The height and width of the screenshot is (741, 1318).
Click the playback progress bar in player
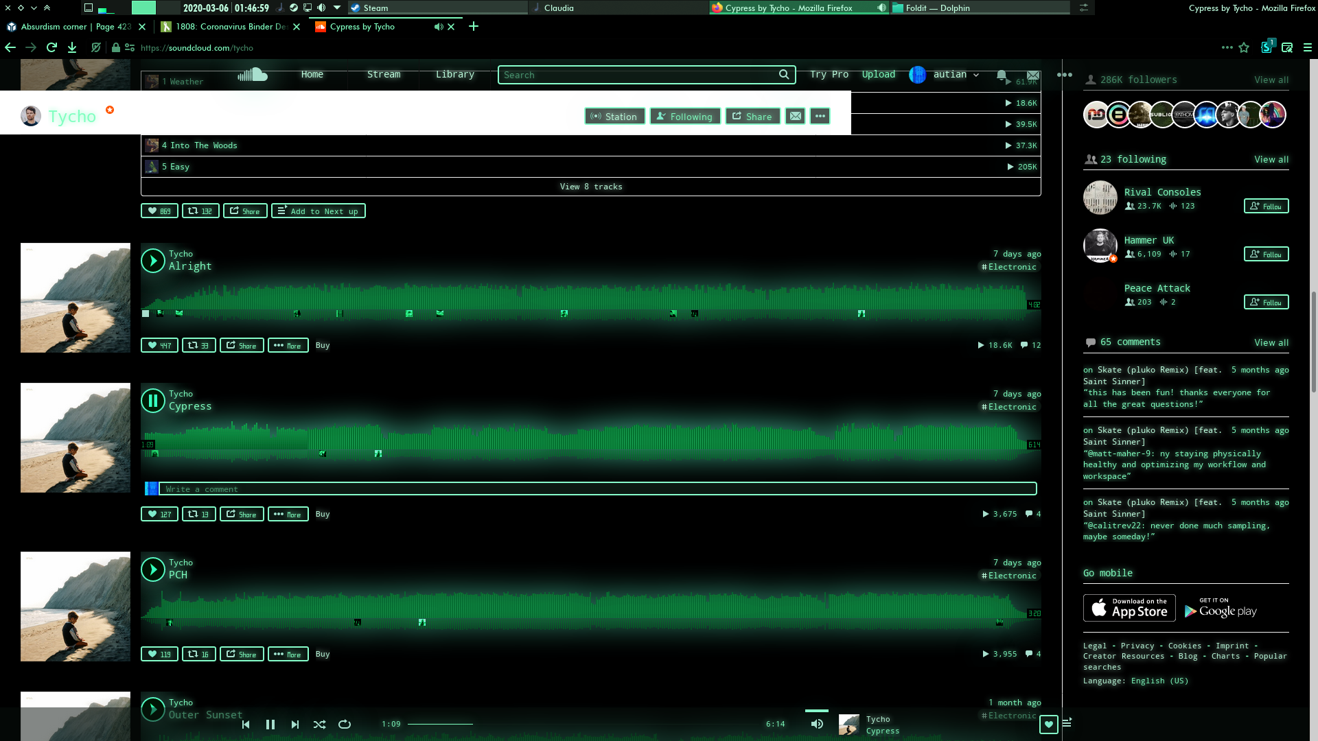click(x=583, y=724)
